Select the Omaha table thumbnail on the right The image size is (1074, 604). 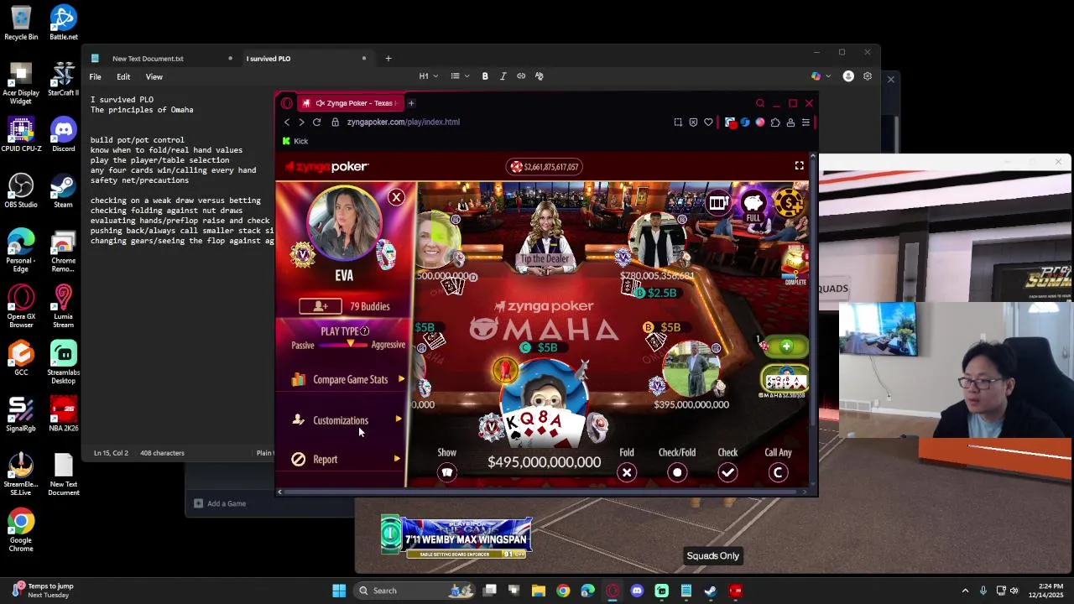(x=785, y=381)
